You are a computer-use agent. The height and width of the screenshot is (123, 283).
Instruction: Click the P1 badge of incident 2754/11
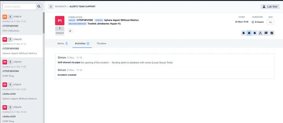click(x=5, y=107)
